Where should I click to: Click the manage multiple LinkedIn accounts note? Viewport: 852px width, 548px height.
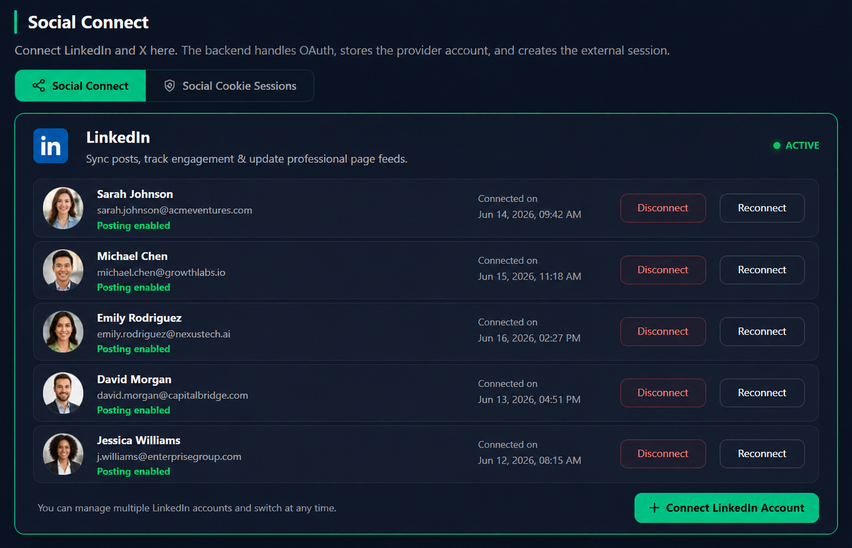point(187,508)
